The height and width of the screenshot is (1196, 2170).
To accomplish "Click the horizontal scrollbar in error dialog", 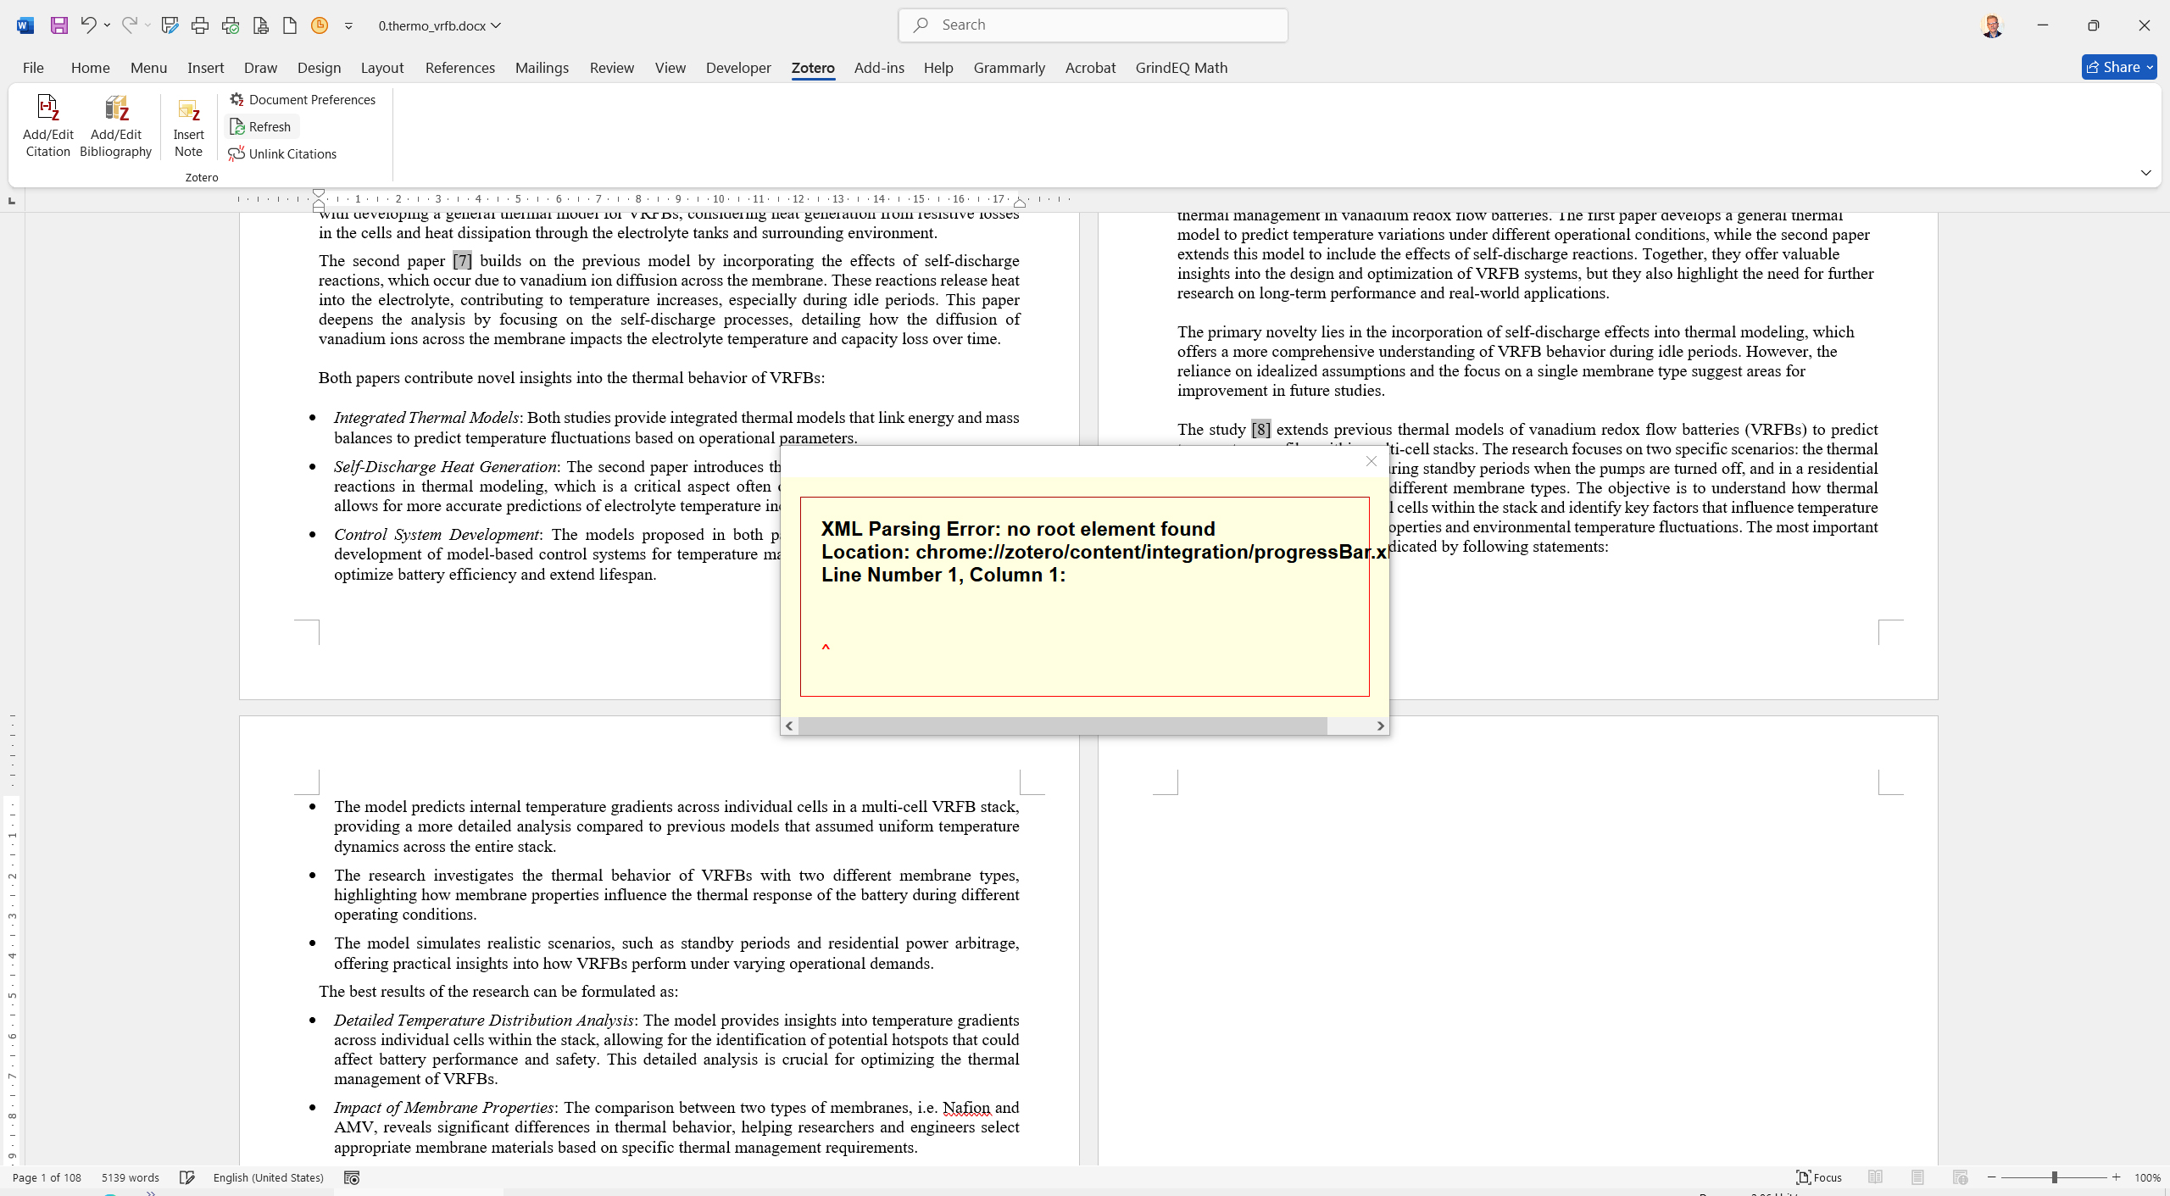I will (1061, 726).
